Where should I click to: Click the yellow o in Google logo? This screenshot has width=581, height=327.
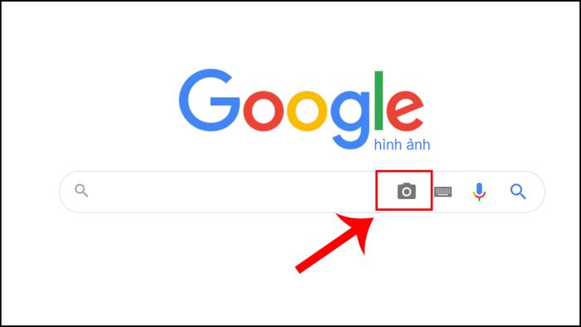tap(307, 110)
